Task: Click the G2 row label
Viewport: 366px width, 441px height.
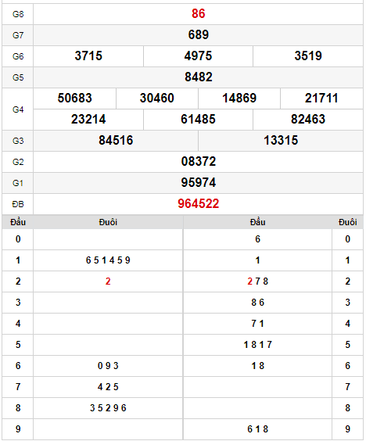Action: coord(18,162)
